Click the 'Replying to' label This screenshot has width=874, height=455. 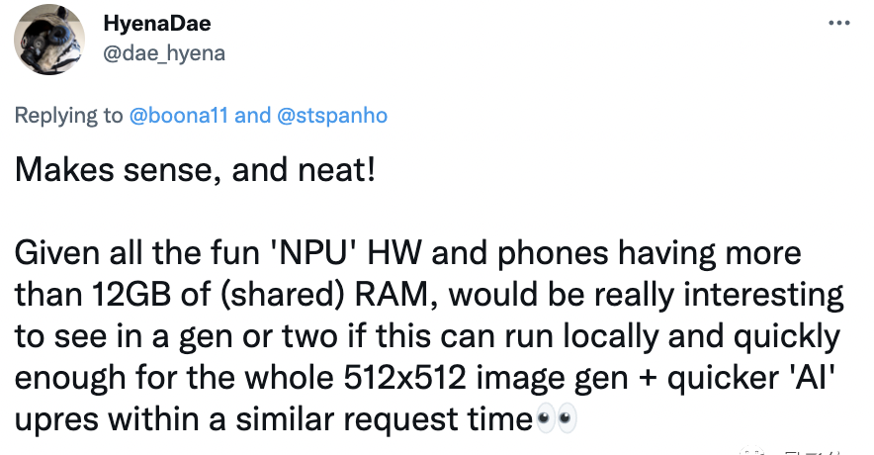click(x=68, y=116)
